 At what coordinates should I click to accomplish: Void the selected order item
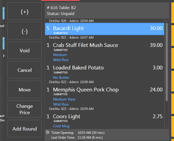coord(24,50)
